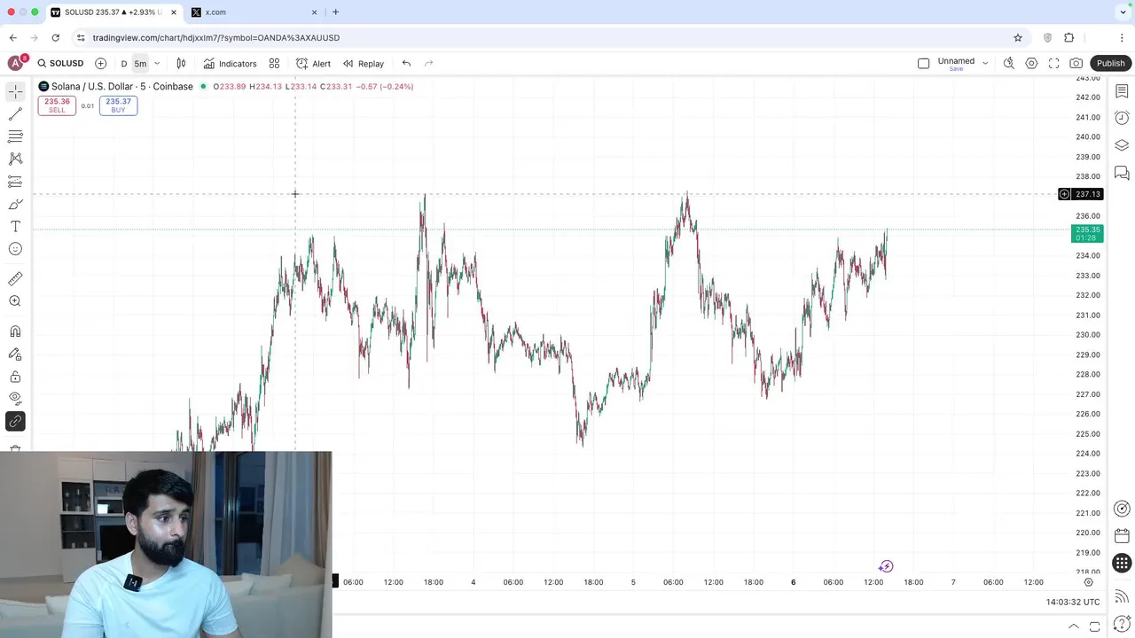Open the Fibonacci retracement tools
The height and width of the screenshot is (638, 1135).
tap(15, 136)
